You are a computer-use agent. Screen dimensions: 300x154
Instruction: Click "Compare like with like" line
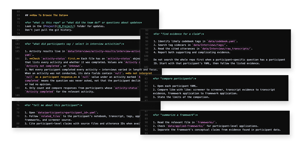pyautogui.click(x=214, y=92)
